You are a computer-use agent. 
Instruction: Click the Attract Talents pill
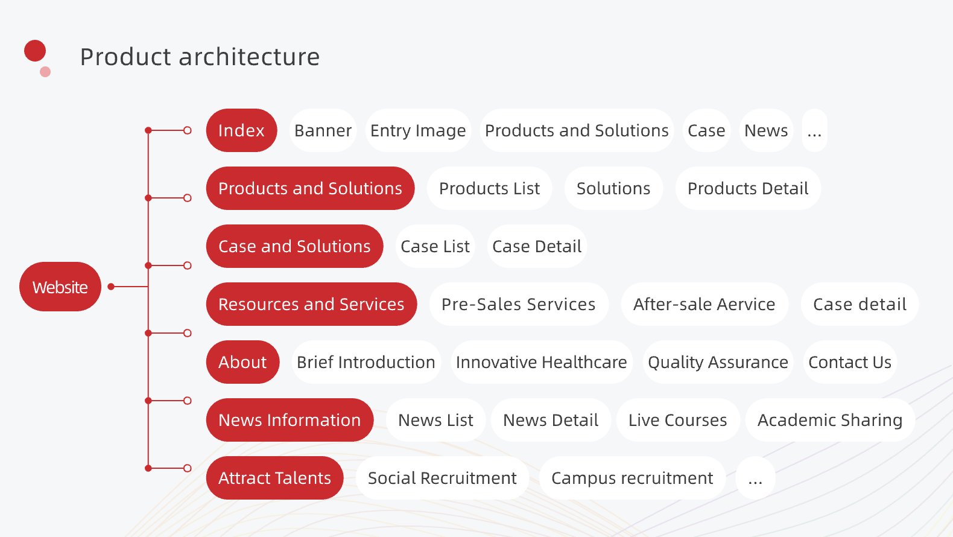pyautogui.click(x=274, y=478)
